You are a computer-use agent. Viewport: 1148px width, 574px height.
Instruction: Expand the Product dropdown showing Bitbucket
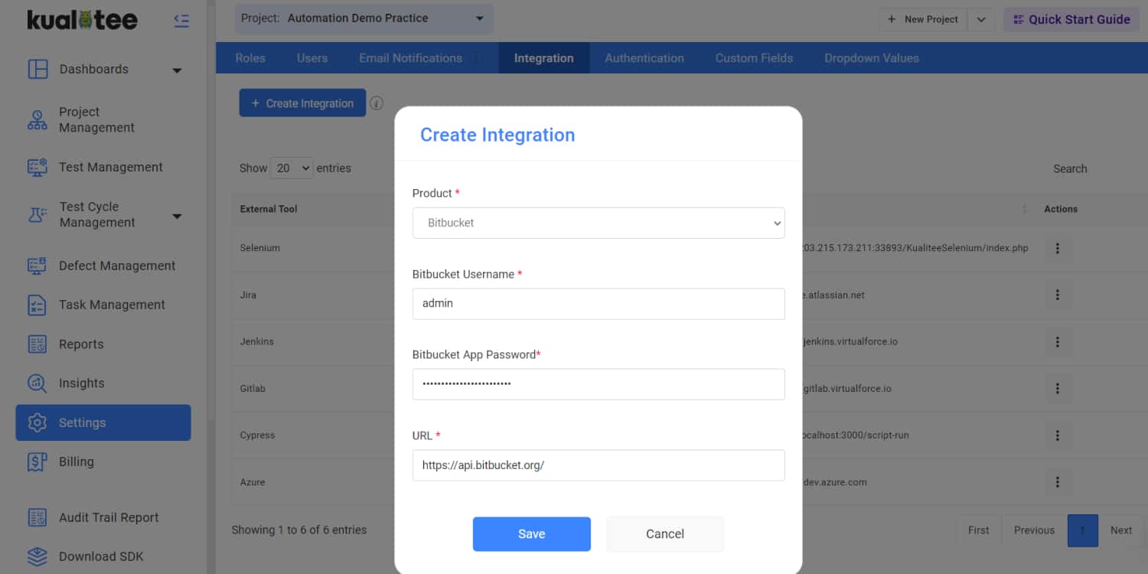point(598,223)
